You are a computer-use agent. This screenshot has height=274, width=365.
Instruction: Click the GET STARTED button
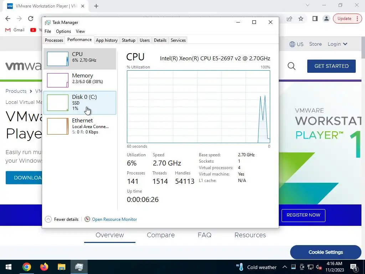[x=331, y=66]
